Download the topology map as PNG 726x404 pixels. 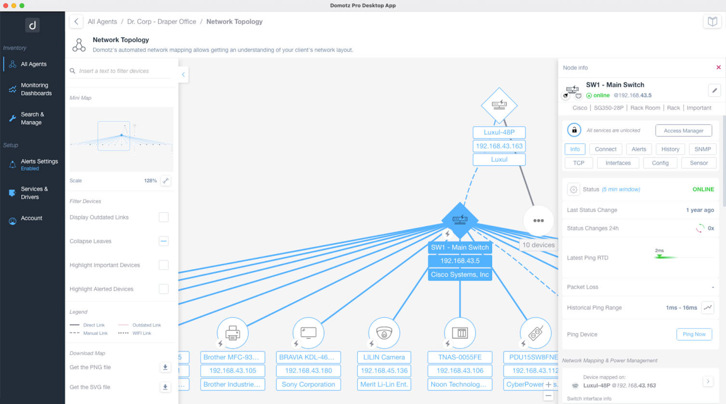[x=165, y=367]
